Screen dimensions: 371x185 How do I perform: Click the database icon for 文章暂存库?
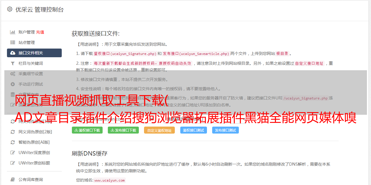click(13, 95)
